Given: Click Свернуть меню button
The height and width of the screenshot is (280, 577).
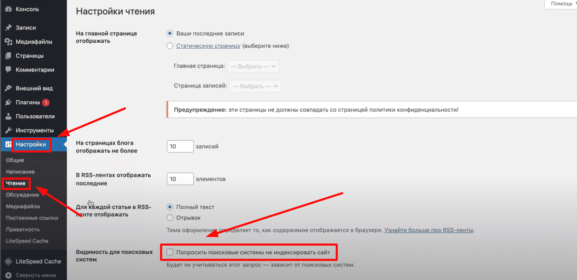Looking at the screenshot, I should 33,275.
